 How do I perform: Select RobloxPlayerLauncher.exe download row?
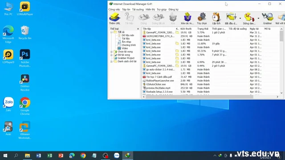(x=211, y=80)
